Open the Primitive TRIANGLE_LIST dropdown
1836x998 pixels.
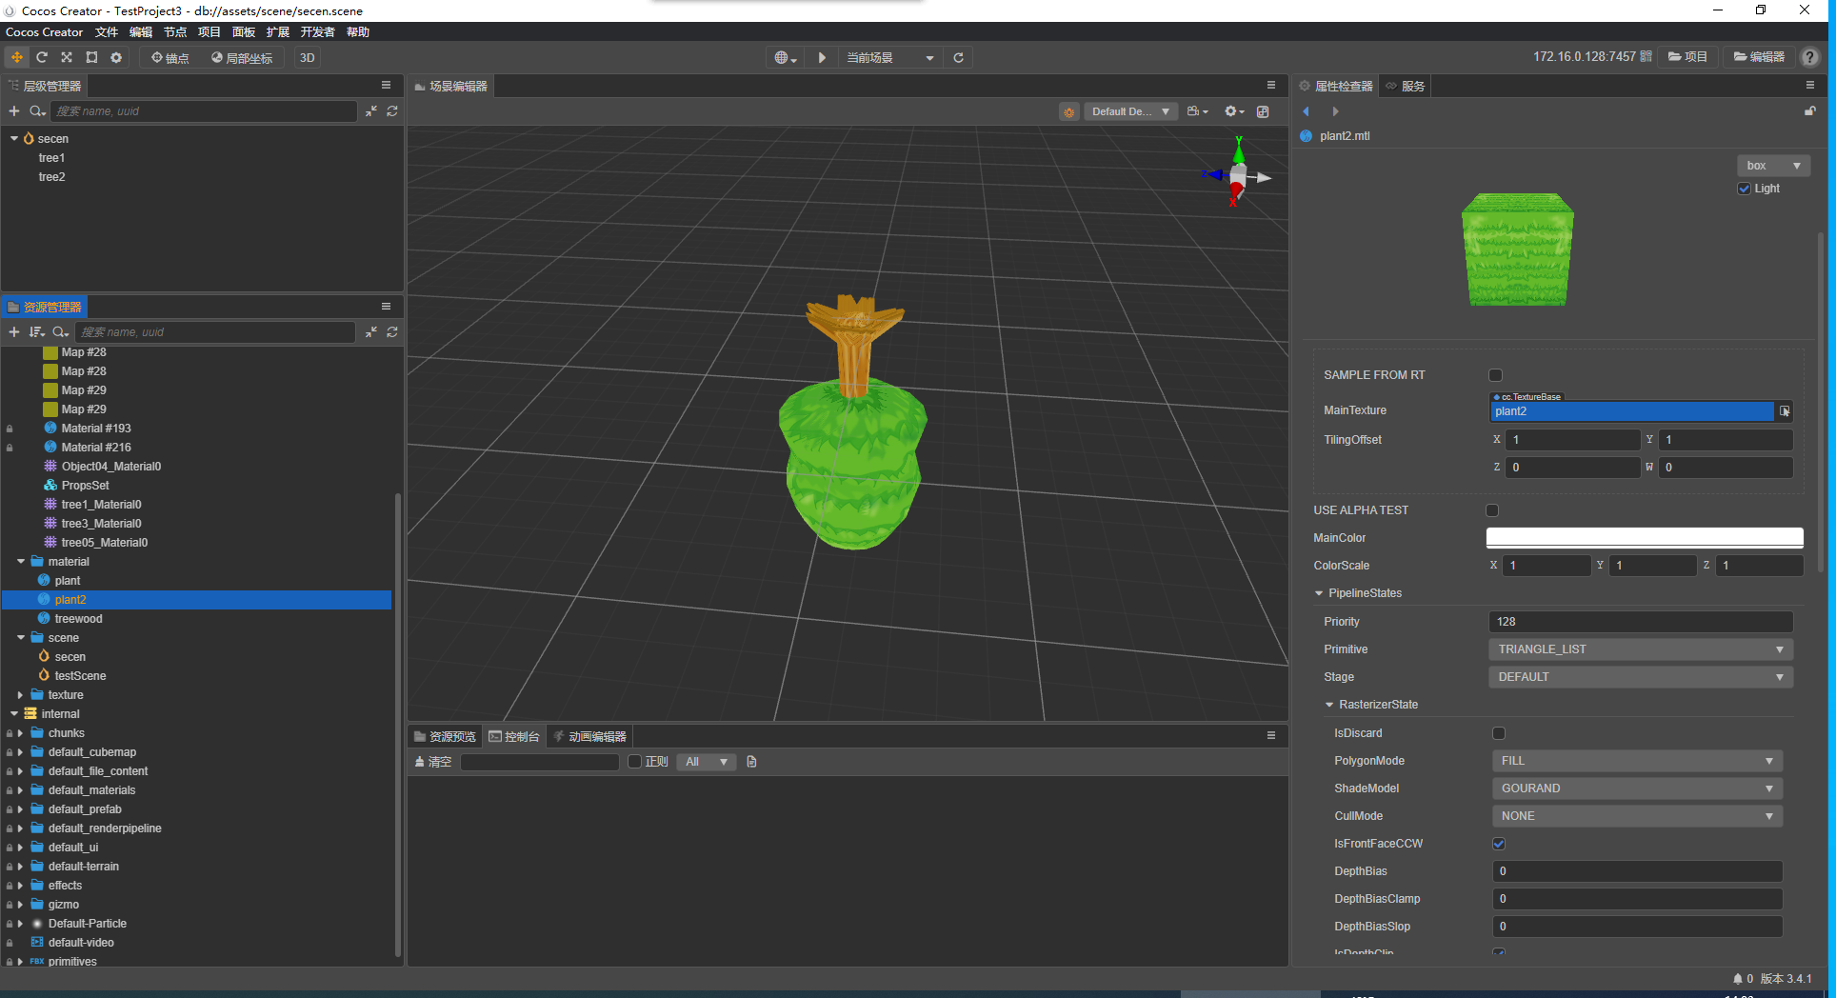click(x=1640, y=649)
